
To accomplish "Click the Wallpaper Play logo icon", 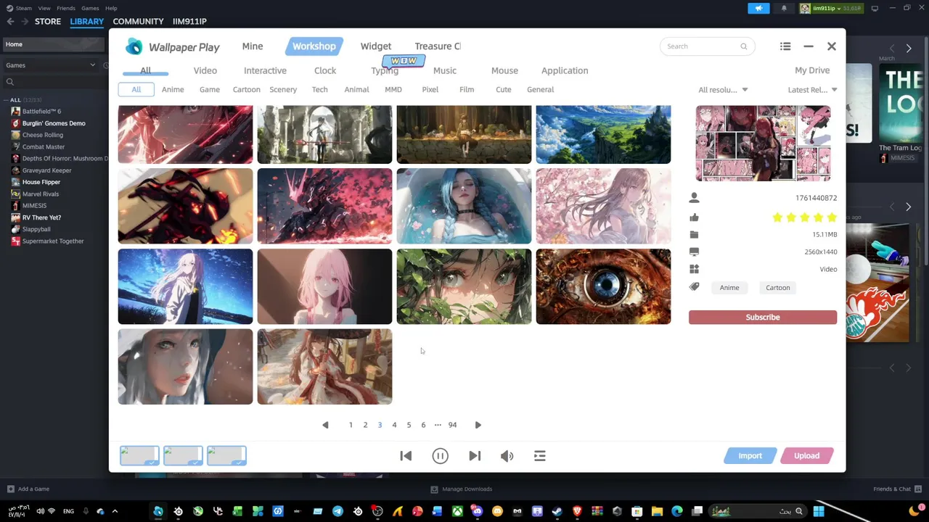I will click(x=134, y=46).
